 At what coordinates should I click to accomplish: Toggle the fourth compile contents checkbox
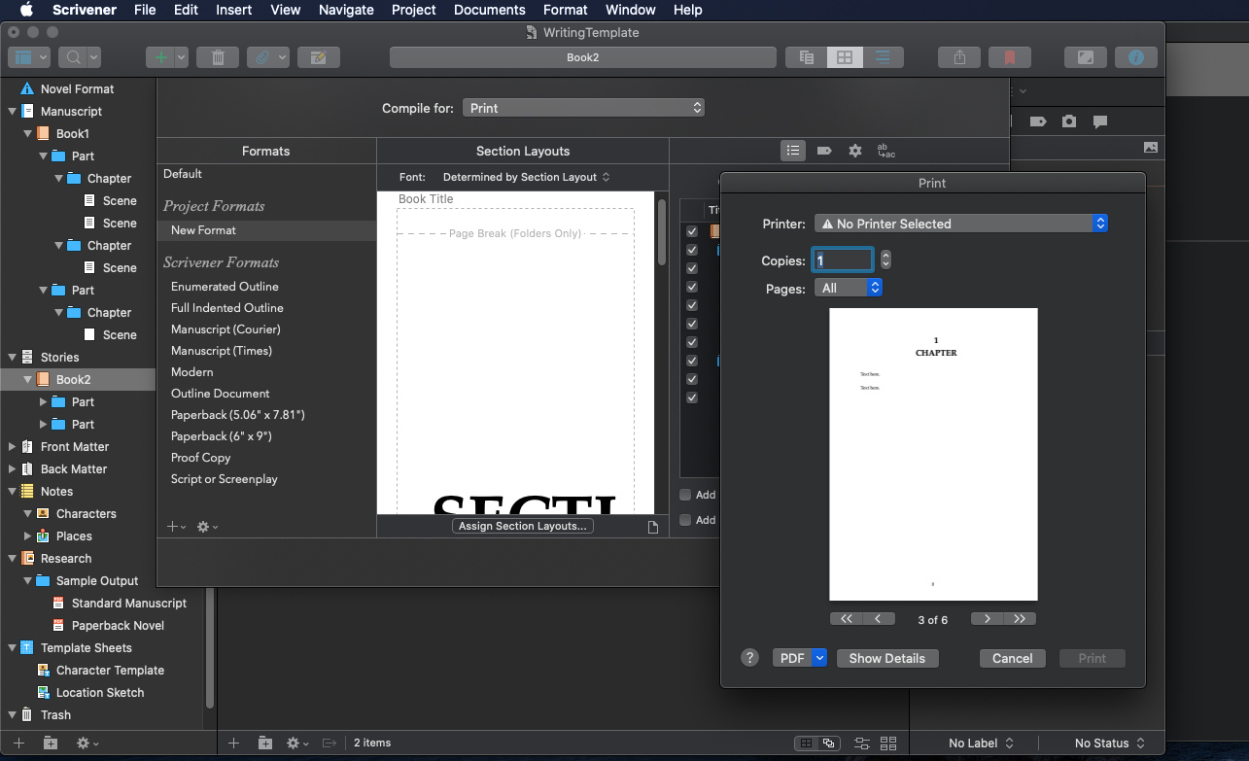pyautogui.click(x=692, y=287)
